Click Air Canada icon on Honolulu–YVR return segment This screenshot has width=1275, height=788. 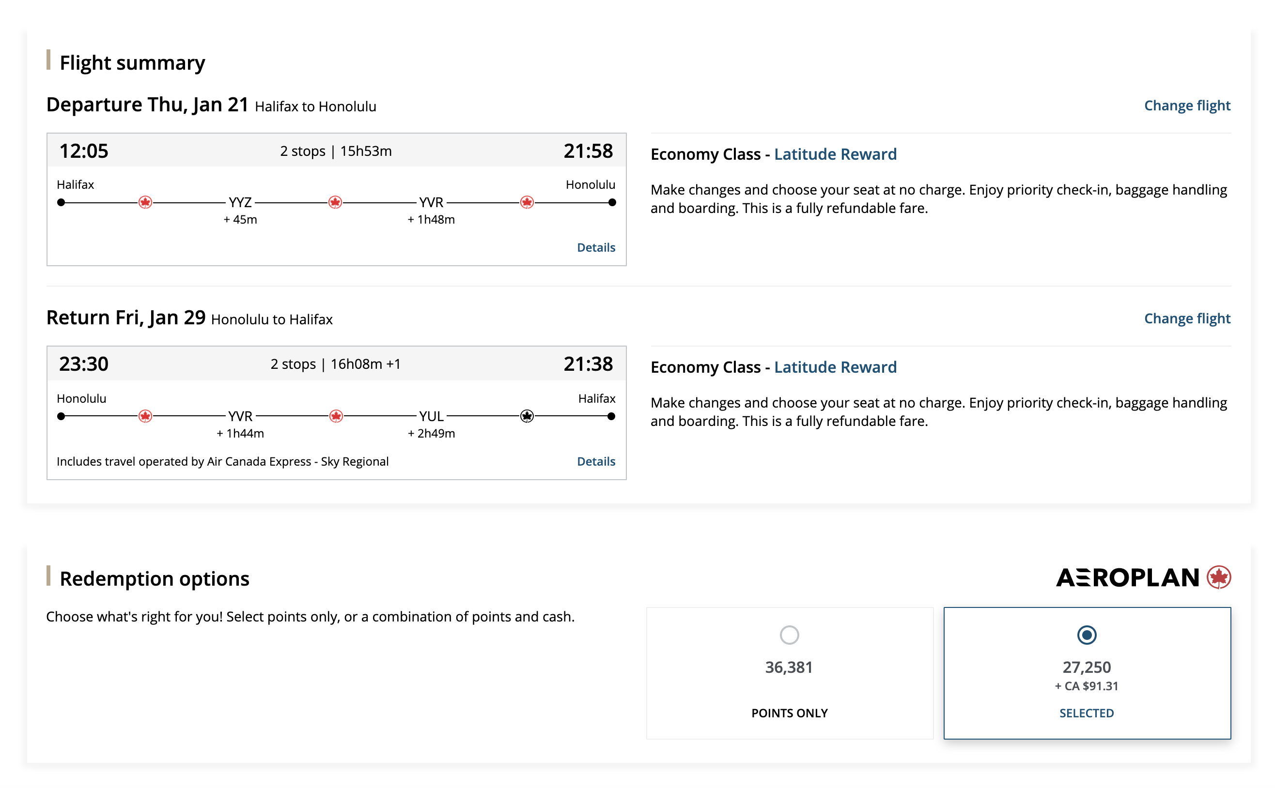145,416
